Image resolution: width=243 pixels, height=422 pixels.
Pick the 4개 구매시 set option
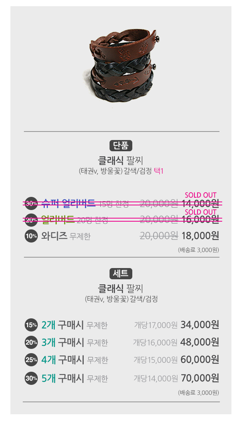(74, 360)
